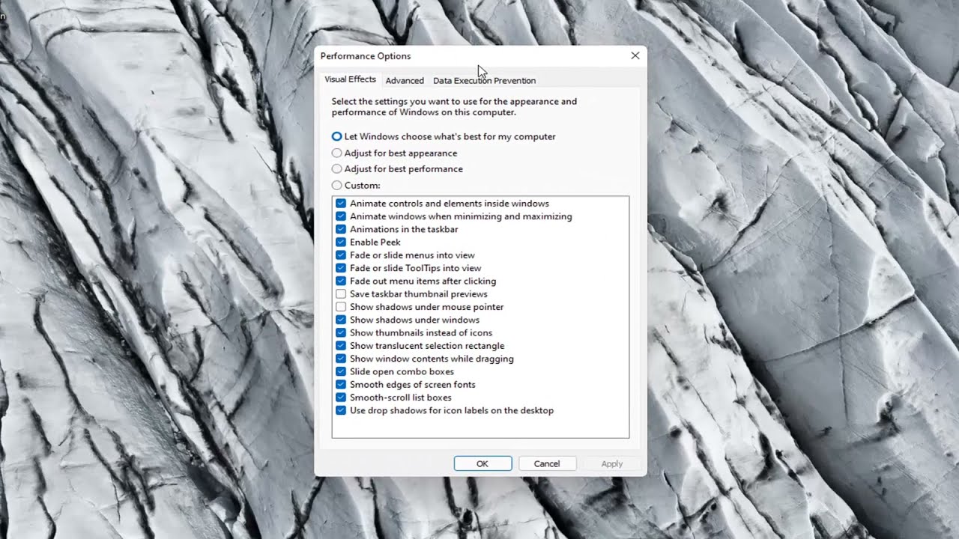959x539 pixels.
Task: Uncheck Smooth-scroll list boxes
Action: point(341,398)
